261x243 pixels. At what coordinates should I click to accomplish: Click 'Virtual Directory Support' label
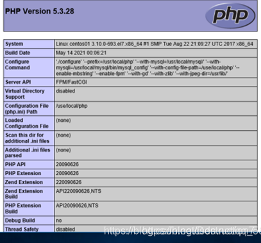tap(25, 94)
